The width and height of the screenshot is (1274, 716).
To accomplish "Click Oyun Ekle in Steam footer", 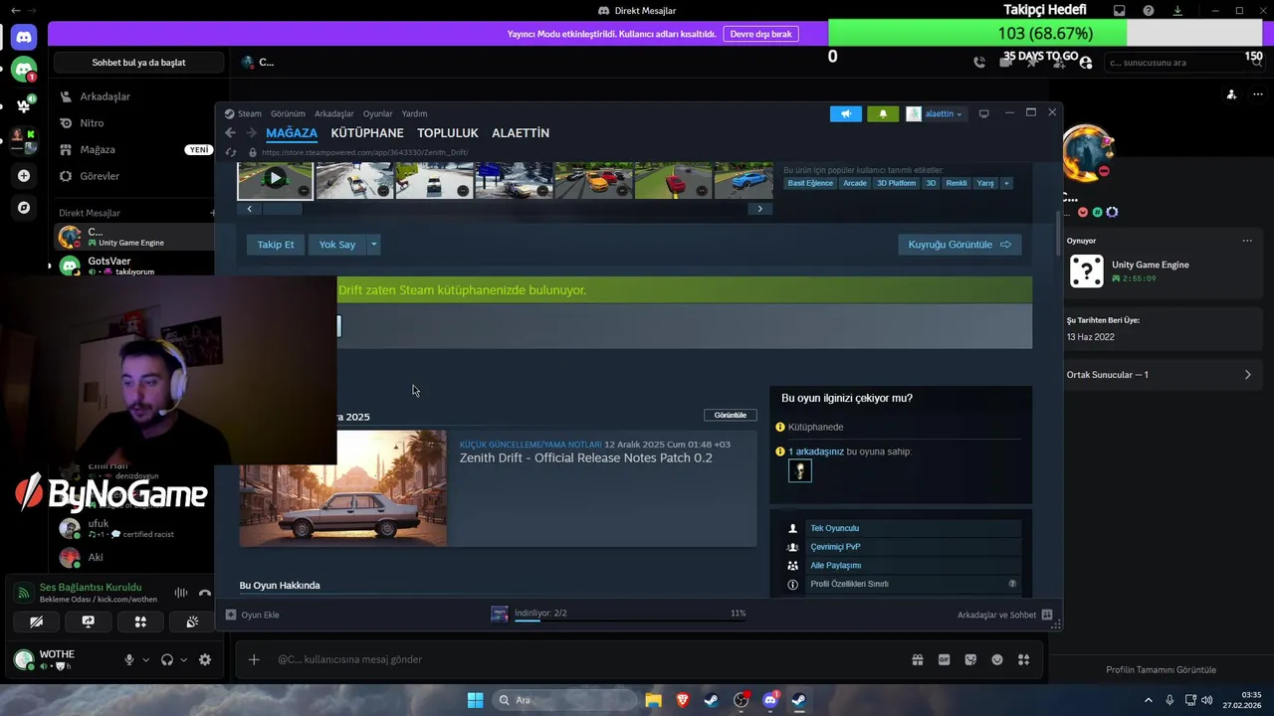I will [253, 615].
